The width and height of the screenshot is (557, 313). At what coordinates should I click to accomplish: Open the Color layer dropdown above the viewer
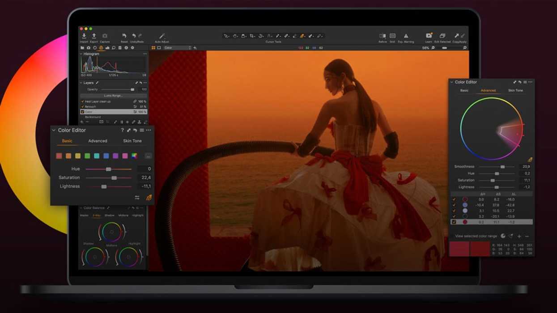point(177,48)
